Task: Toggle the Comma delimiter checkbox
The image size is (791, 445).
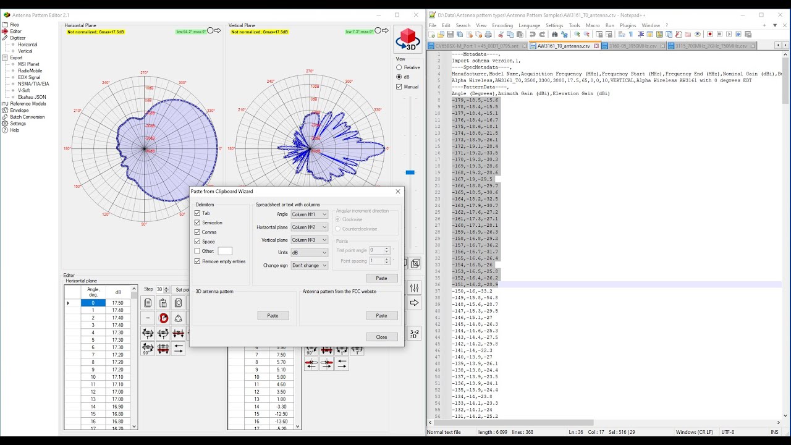Action: tap(197, 232)
